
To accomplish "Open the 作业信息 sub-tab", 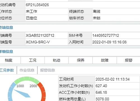I will [27, 70].
